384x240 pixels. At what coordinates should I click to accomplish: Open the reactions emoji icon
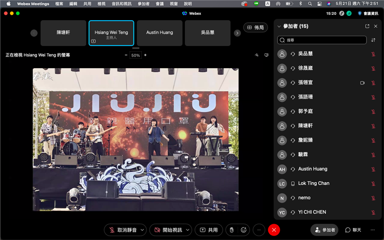(244, 230)
